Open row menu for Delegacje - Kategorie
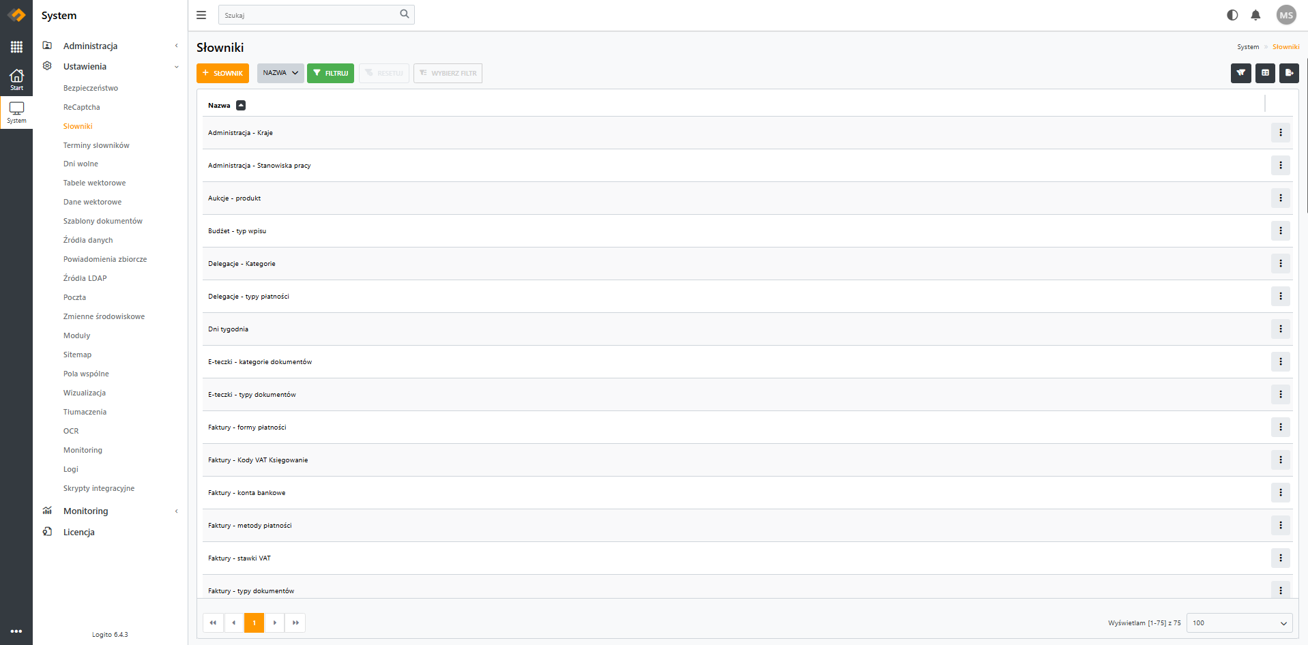 [x=1281, y=264]
